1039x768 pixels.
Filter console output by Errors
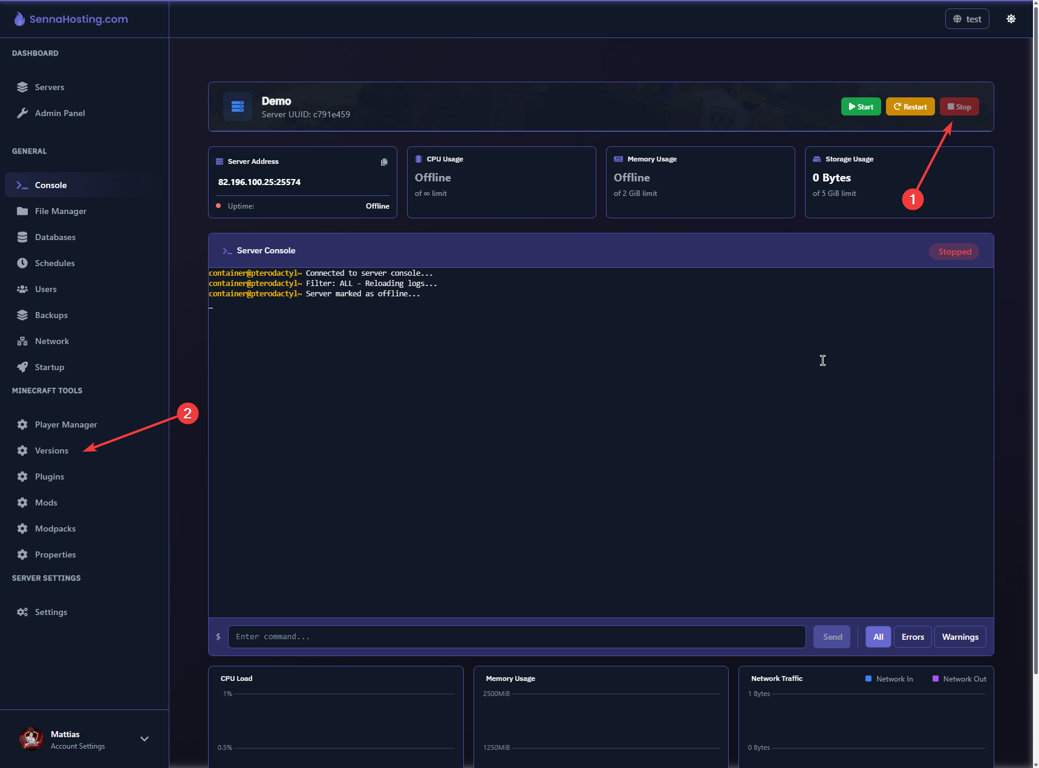[x=912, y=637]
